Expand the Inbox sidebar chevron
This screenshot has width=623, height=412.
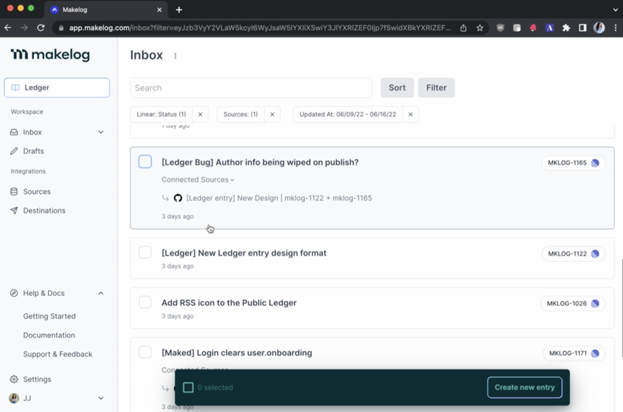101,132
